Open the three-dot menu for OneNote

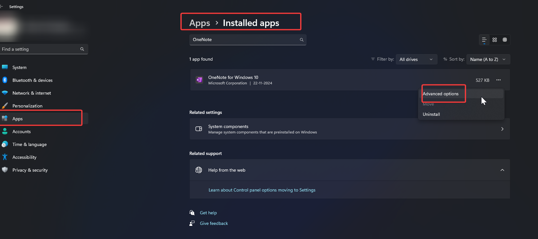coord(499,80)
